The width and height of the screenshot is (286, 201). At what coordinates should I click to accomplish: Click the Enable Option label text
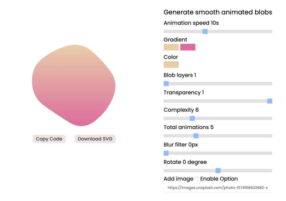tap(219, 179)
